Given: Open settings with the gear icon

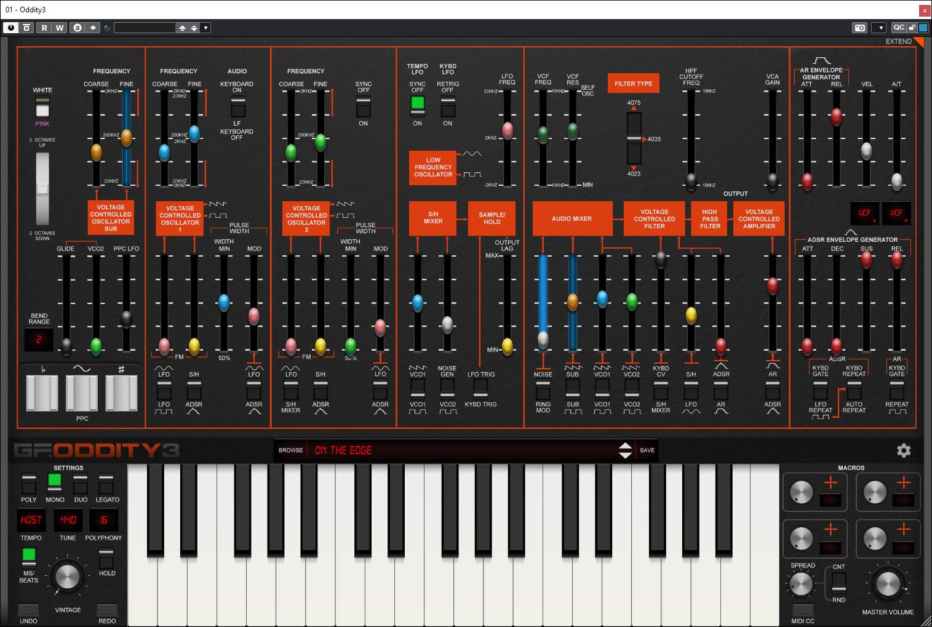Looking at the screenshot, I should 903,450.
